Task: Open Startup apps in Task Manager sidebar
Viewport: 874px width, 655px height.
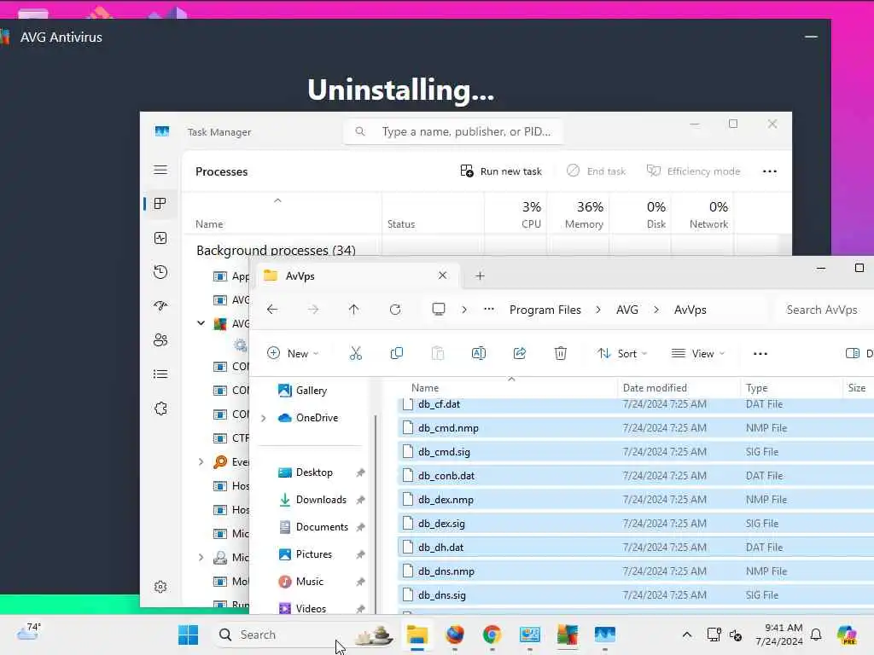Action: coord(160,306)
